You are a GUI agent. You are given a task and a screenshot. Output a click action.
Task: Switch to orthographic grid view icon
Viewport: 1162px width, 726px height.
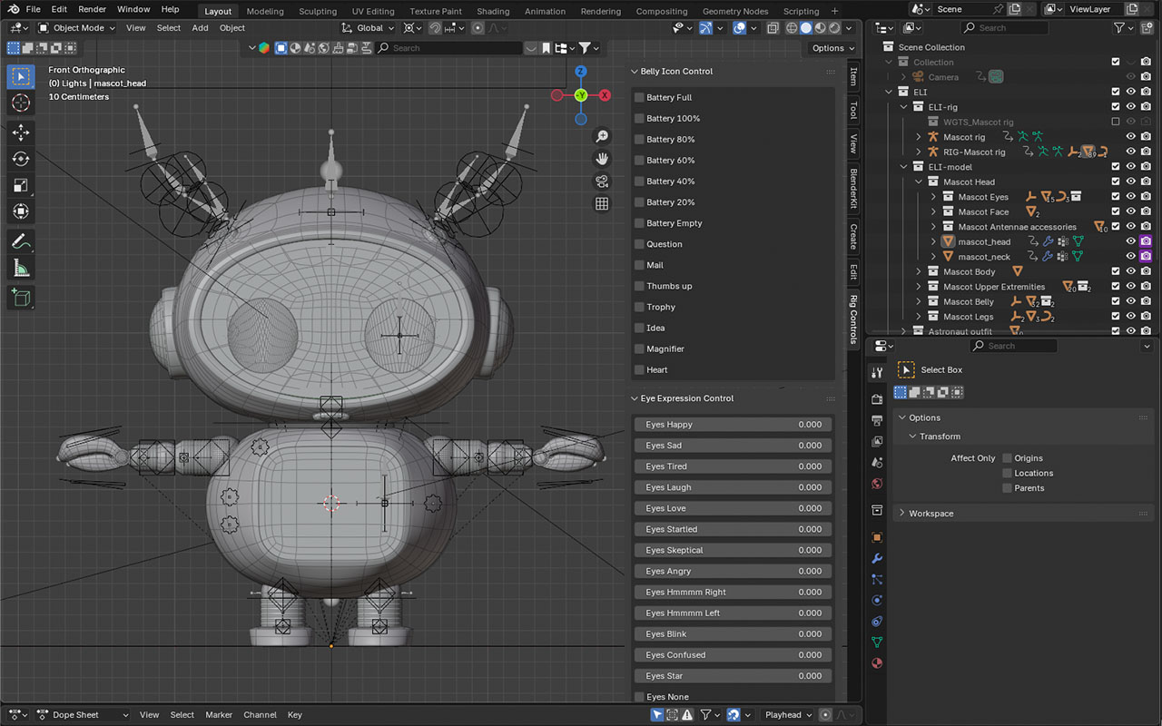pos(601,204)
